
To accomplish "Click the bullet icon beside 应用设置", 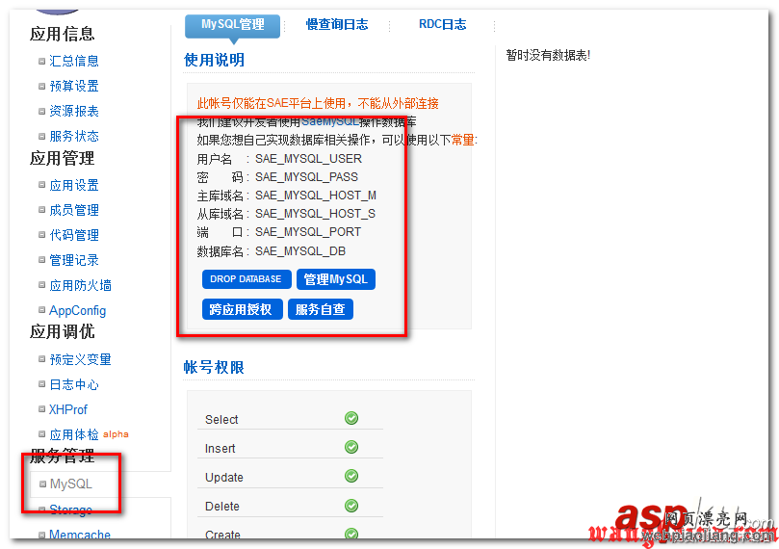I will (42, 185).
